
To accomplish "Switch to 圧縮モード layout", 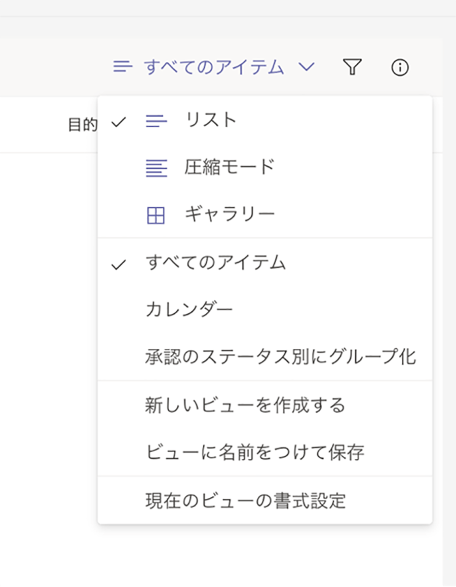I will pos(229,167).
